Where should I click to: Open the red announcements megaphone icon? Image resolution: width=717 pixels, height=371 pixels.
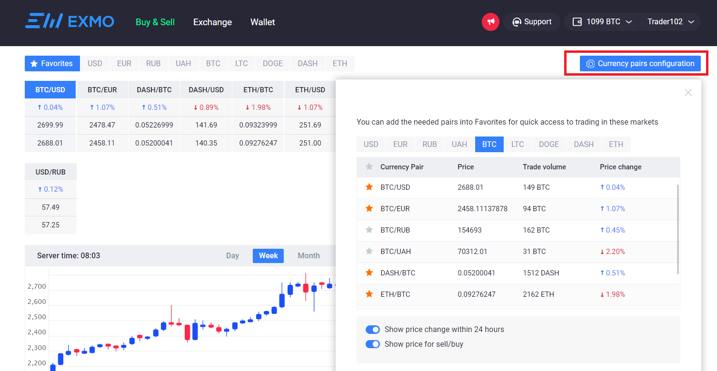point(490,22)
